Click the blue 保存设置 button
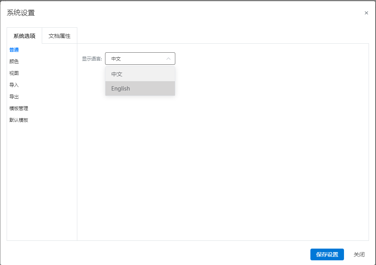Screen dimensions: 376x265 pos(327,254)
